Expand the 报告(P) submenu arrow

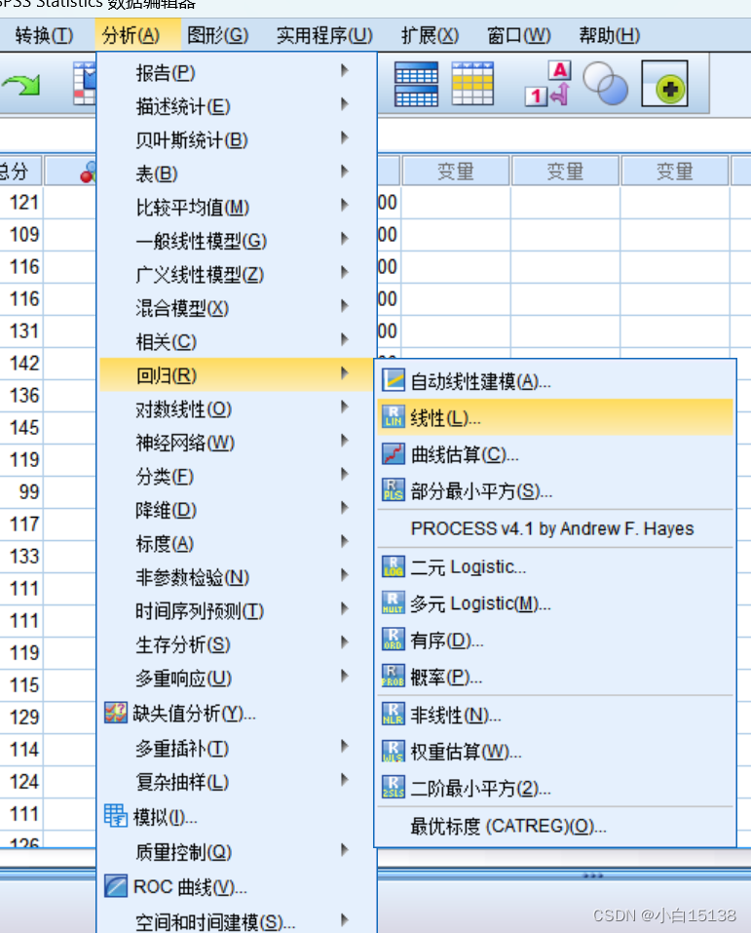[344, 71]
